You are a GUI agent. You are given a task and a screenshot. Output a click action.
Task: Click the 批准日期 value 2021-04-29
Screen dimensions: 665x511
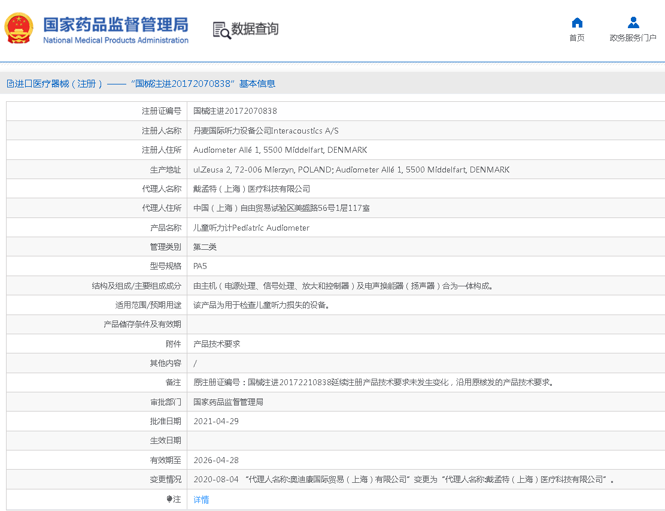[216, 421]
